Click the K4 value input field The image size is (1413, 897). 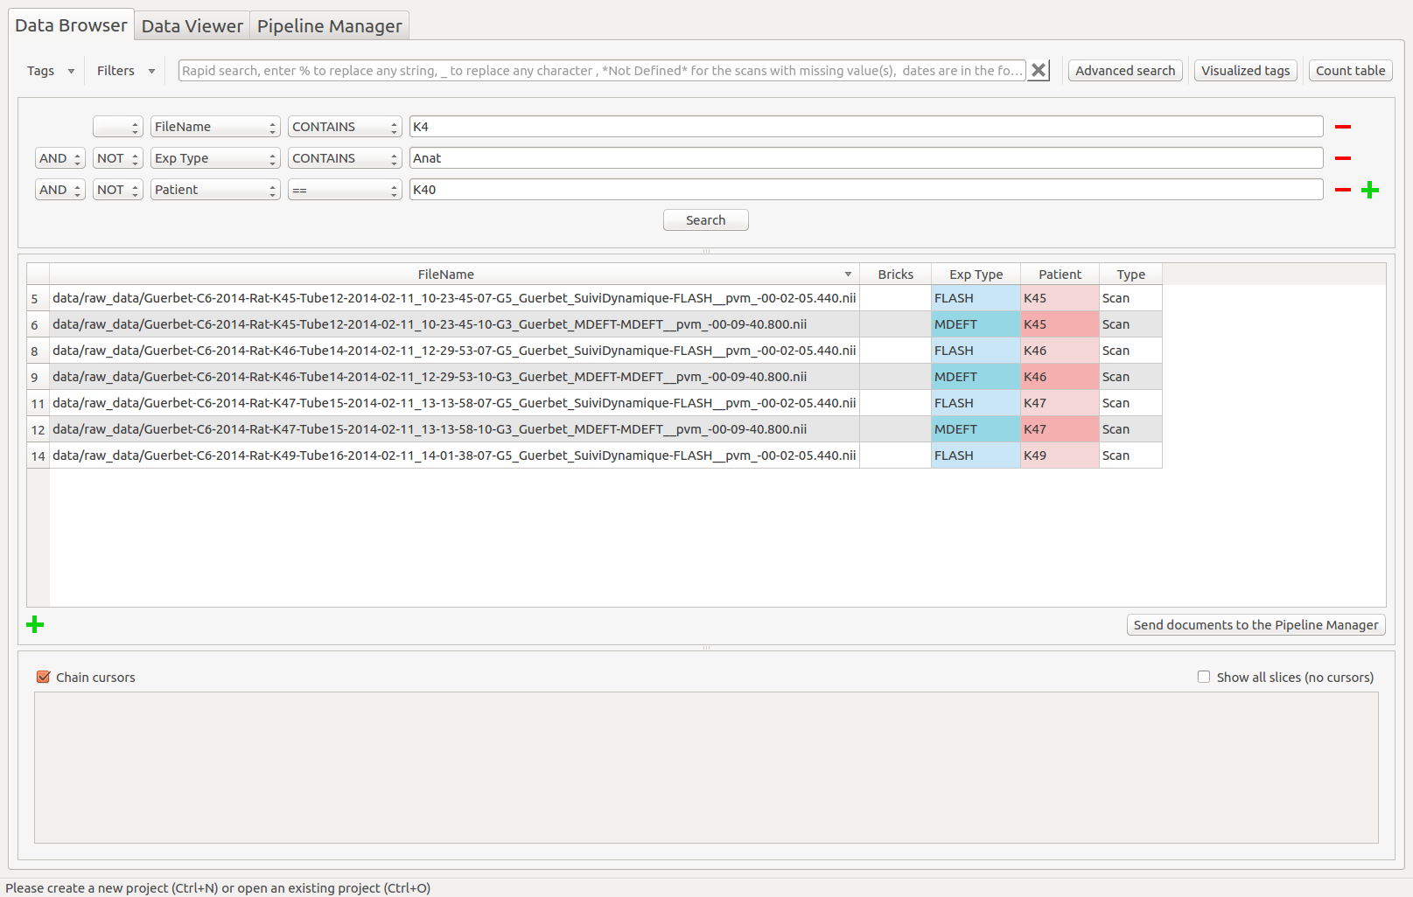pos(866,127)
